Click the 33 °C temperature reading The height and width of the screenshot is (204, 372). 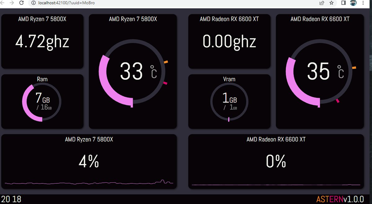138,71
